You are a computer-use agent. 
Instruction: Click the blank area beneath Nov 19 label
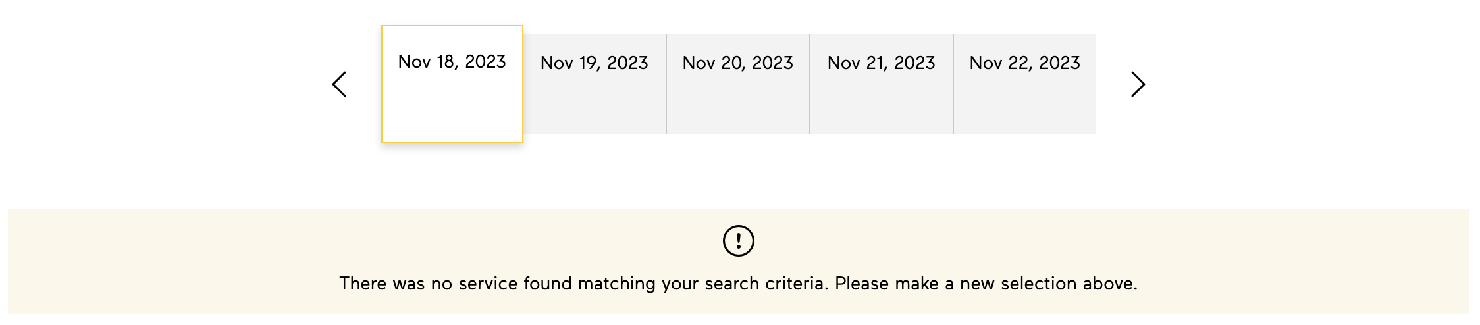595,105
